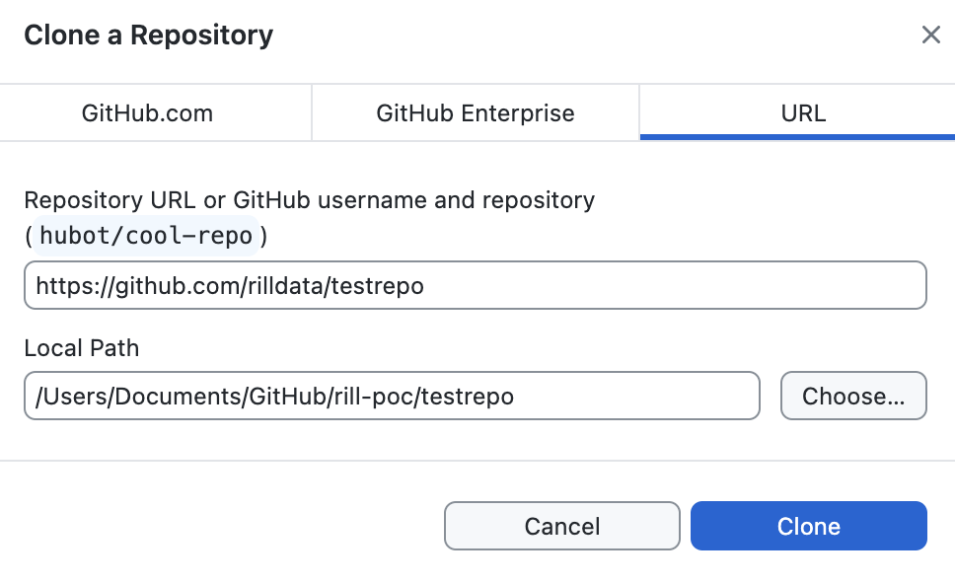Screen dimensions: 955x584
Task: Click the 'Clone a Repository' dialog title
Action: pyautogui.click(x=148, y=36)
